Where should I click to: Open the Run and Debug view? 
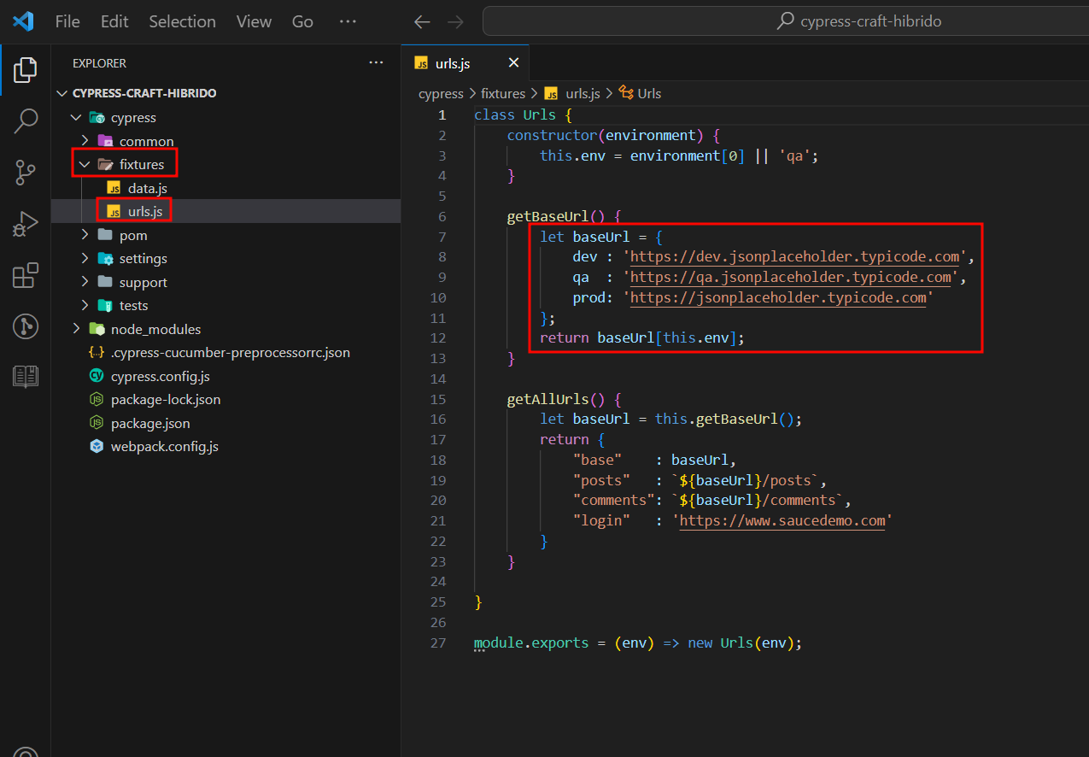tap(26, 224)
